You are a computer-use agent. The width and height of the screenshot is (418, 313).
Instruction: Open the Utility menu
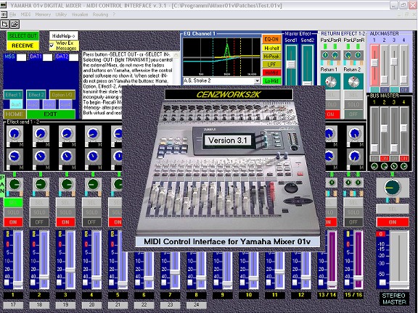pos(61,14)
